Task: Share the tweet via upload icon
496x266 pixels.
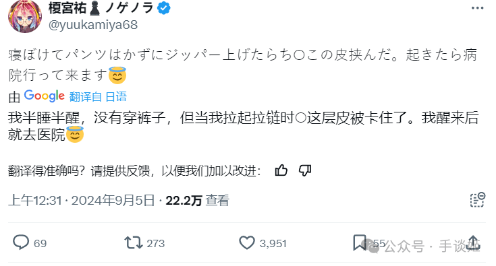Action: point(473,243)
